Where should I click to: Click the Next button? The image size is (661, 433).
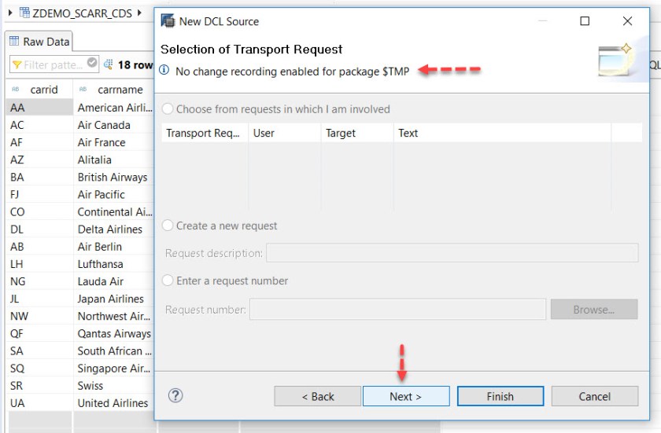coord(405,396)
